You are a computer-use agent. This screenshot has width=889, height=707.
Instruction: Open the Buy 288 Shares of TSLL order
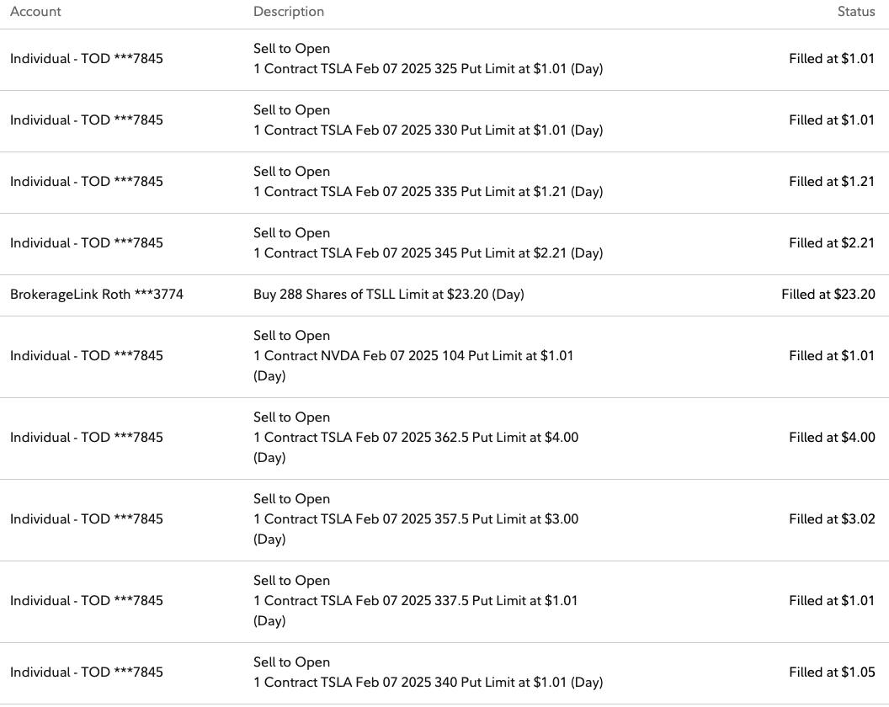click(x=388, y=295)
